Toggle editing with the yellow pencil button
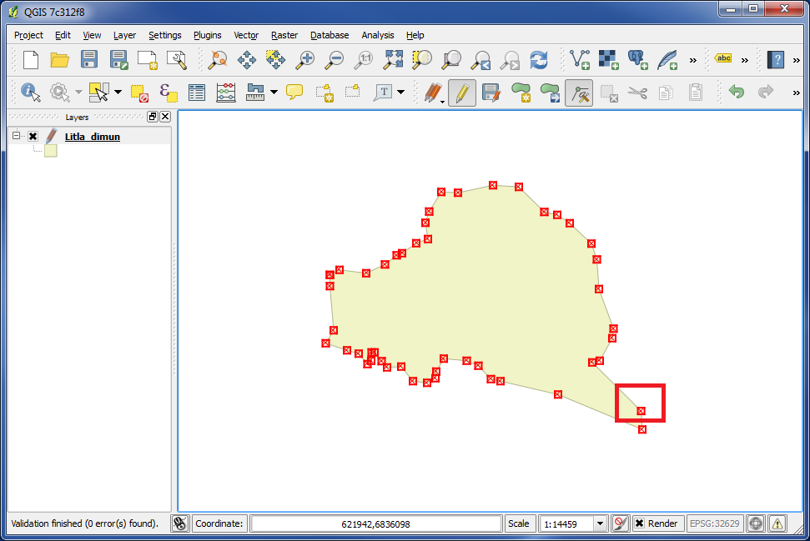 [462, 93]
